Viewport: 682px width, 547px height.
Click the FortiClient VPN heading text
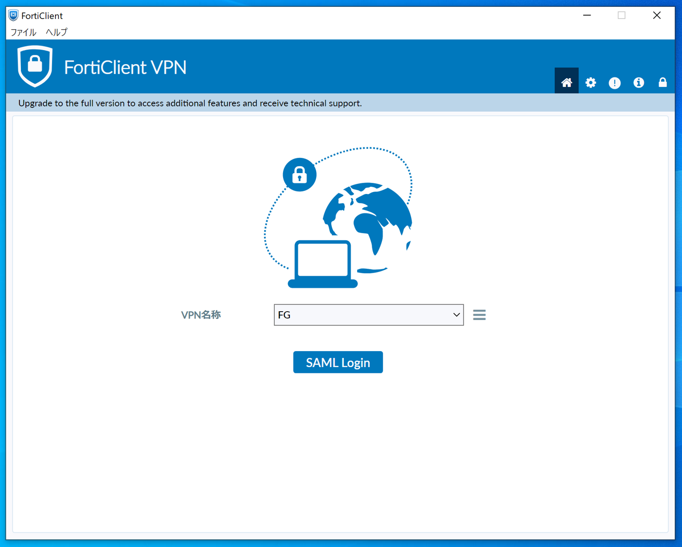click(125, 67)
